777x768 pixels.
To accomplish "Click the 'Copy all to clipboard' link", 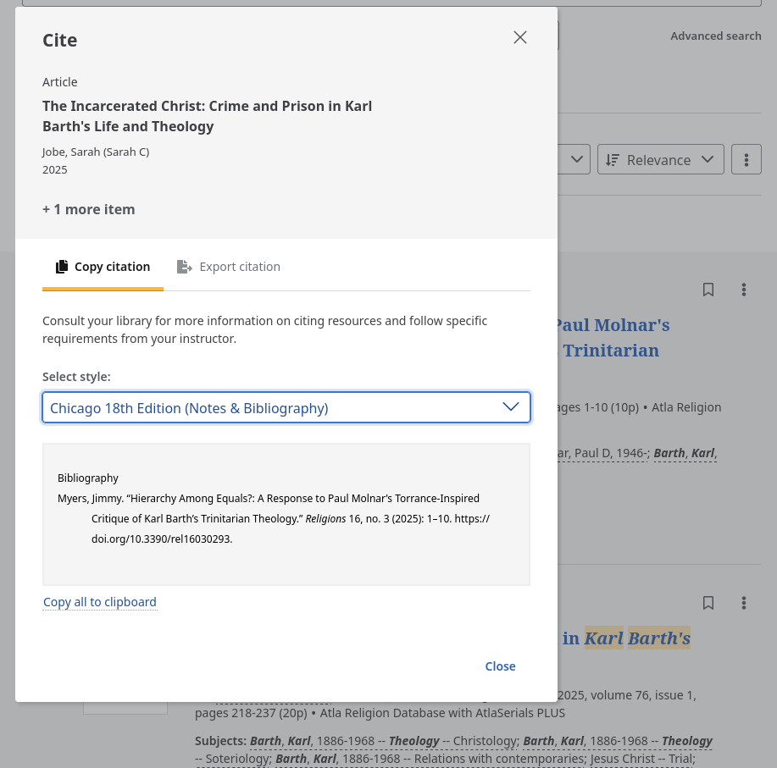I will (x=99, y=601).
